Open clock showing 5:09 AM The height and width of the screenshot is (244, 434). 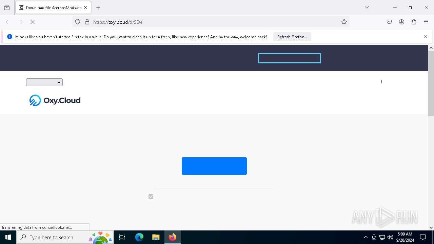pyautogui.click(x=405, y=237)
